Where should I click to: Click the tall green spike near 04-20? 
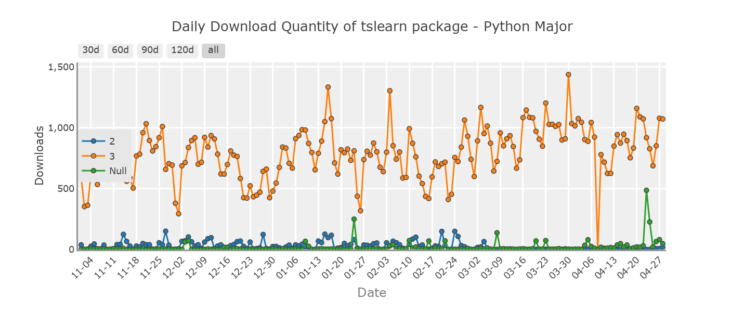click(646, 190)
